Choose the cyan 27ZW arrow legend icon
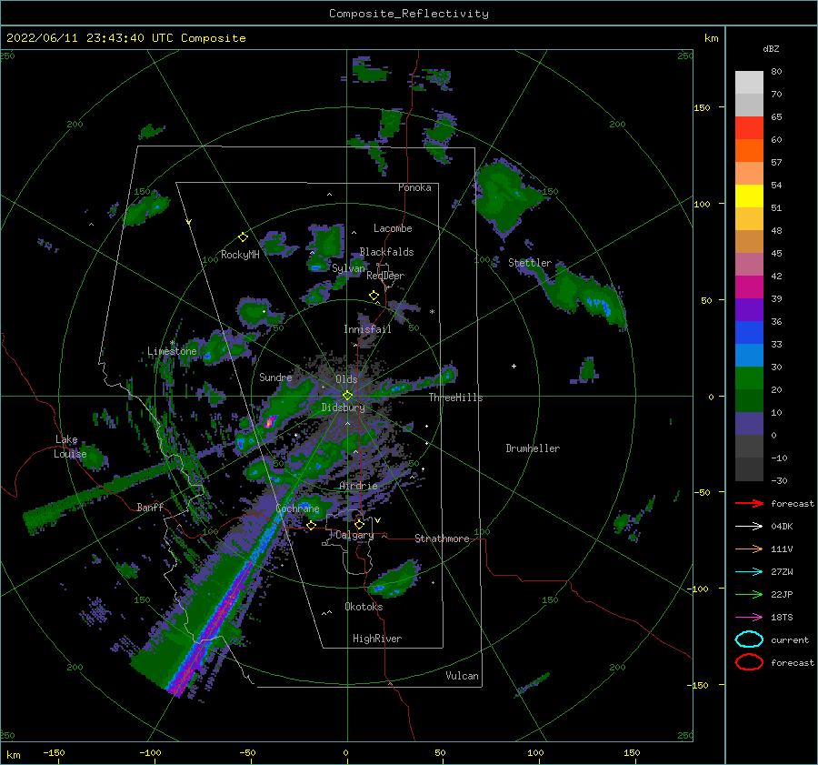 tap(749, 572)
